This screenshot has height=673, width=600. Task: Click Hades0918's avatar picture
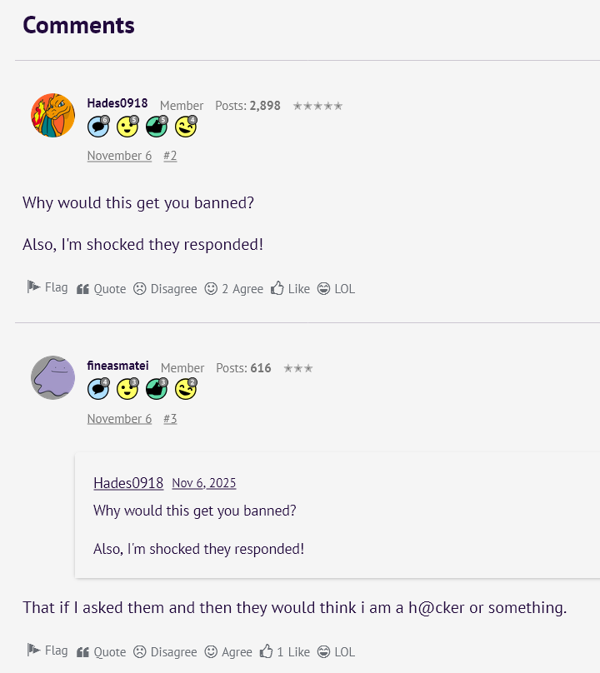point(52,116)
